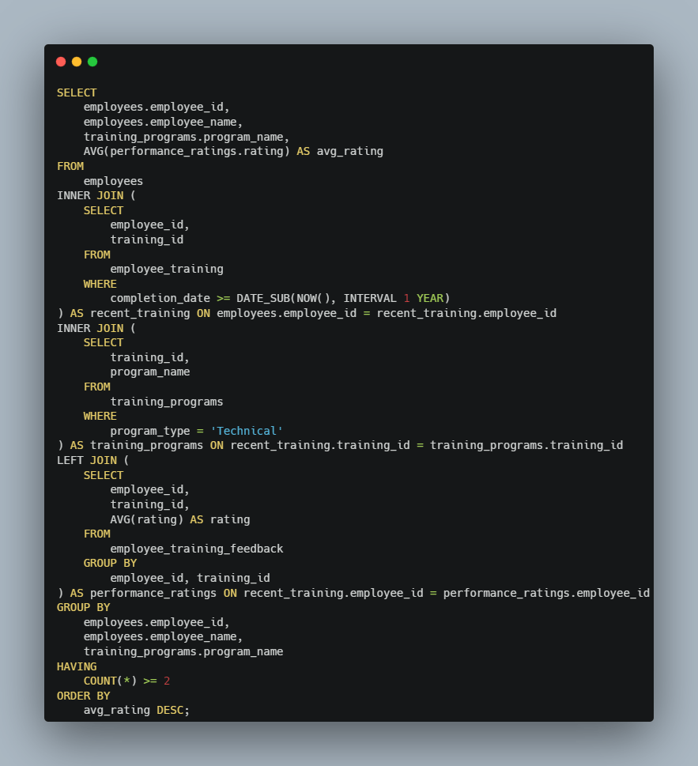The height and width of the screenshot is (766, 698).
Task: Click the employee_training_feedback table name
Action: [196, 549]
